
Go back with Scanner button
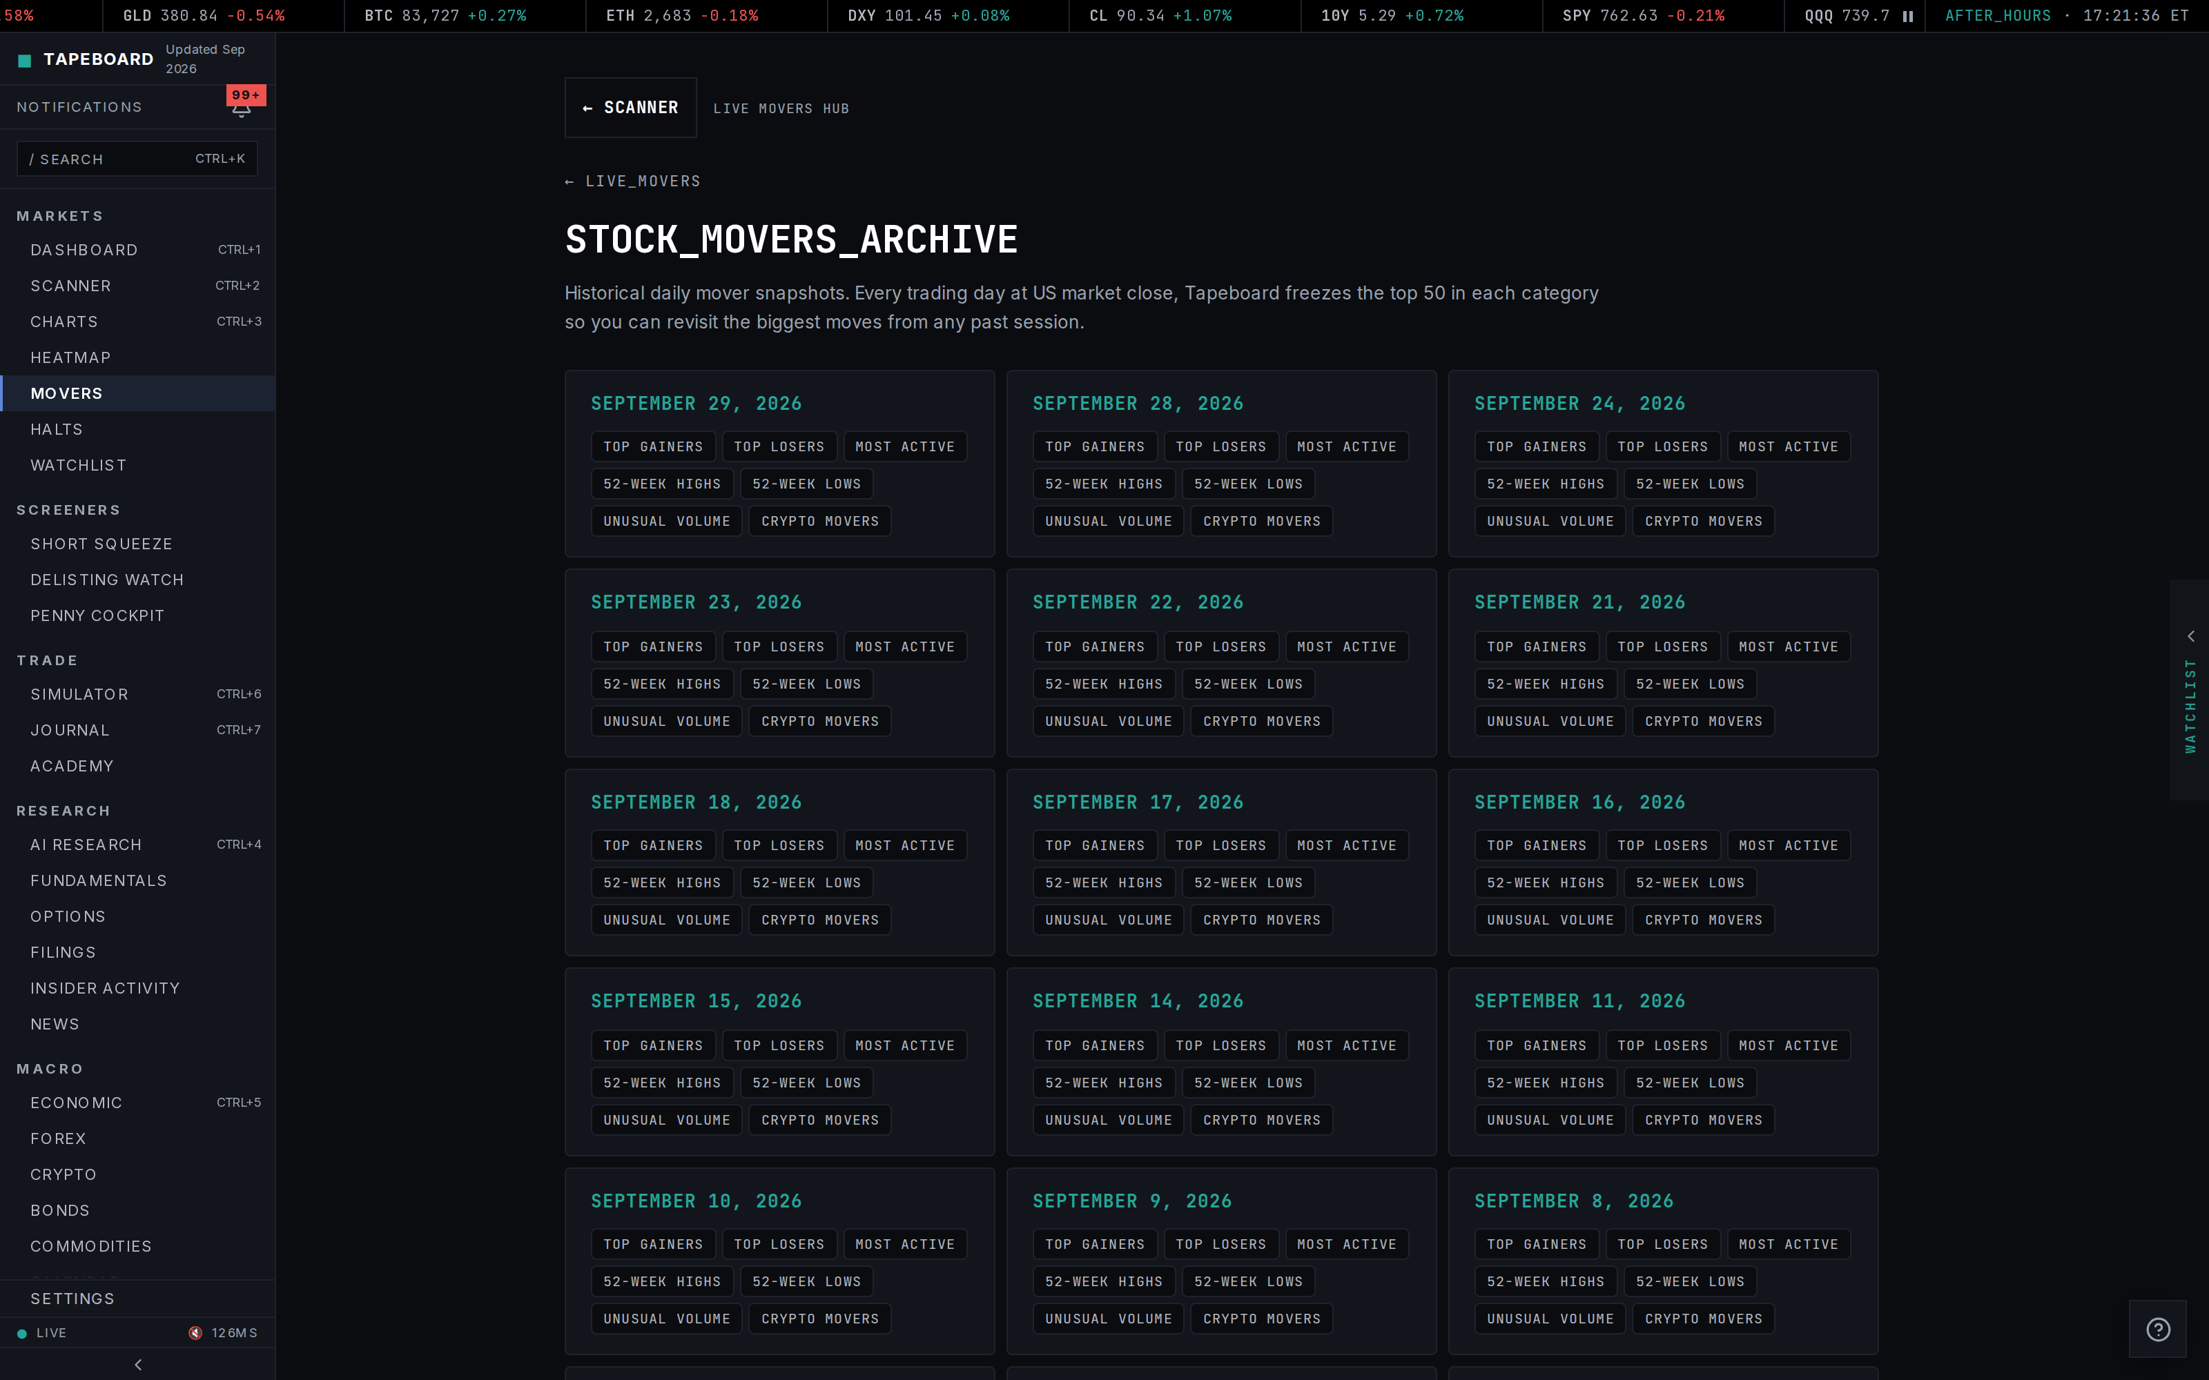coord(631,108)
